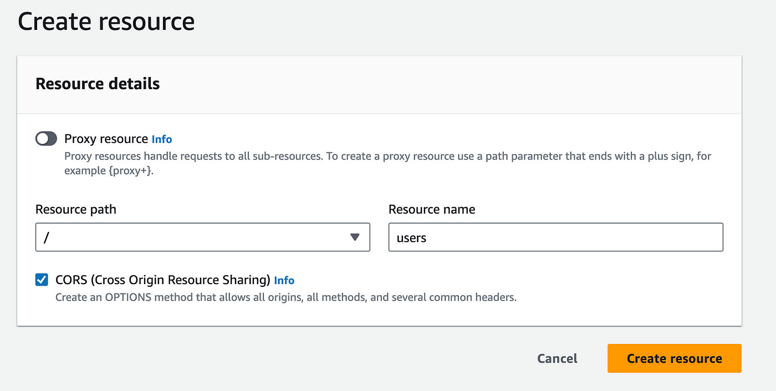Place cursor after users text

428,238
